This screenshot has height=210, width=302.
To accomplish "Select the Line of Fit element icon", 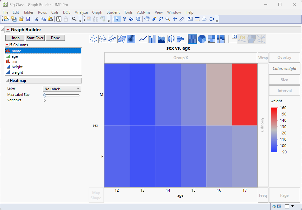I will [x=112, y=39].
